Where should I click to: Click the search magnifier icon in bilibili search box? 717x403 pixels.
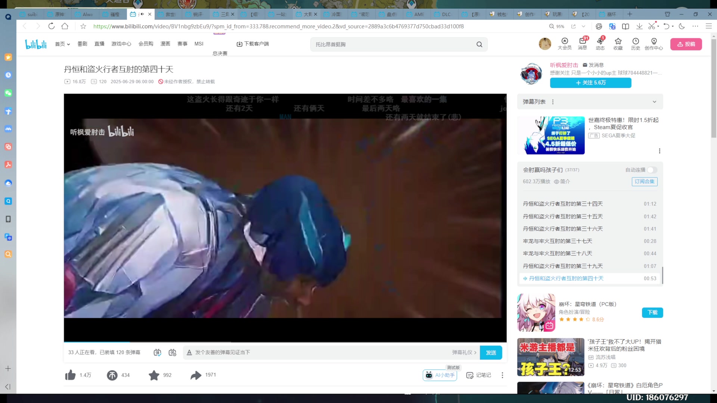479,44
